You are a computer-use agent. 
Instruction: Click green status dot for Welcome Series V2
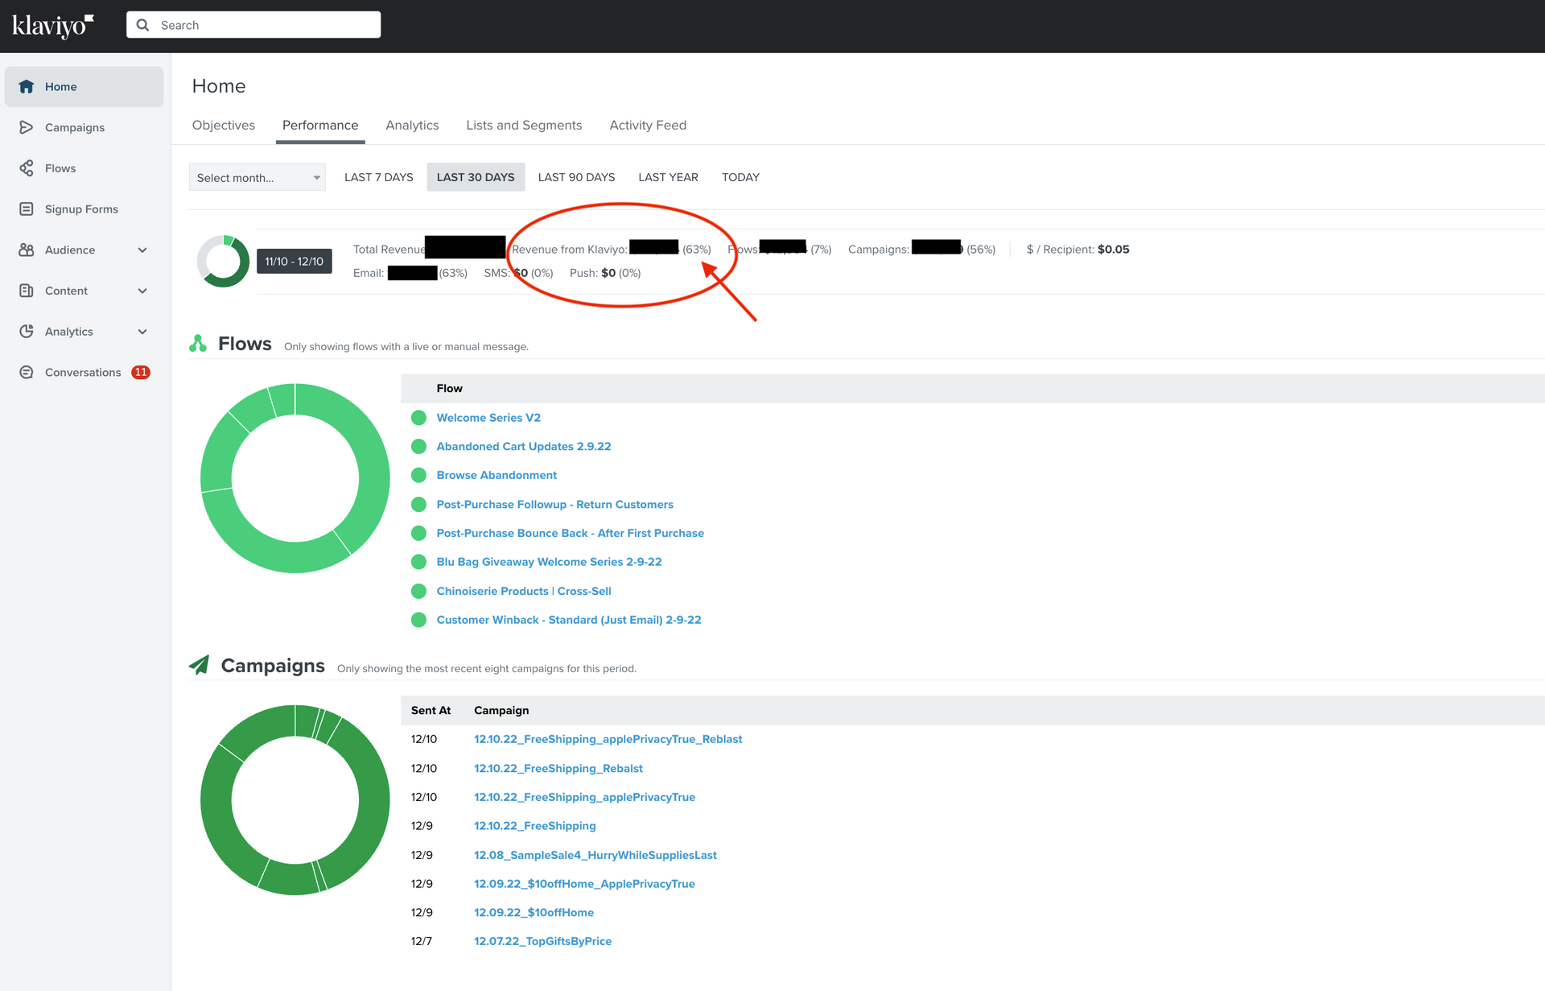[418, 418]
